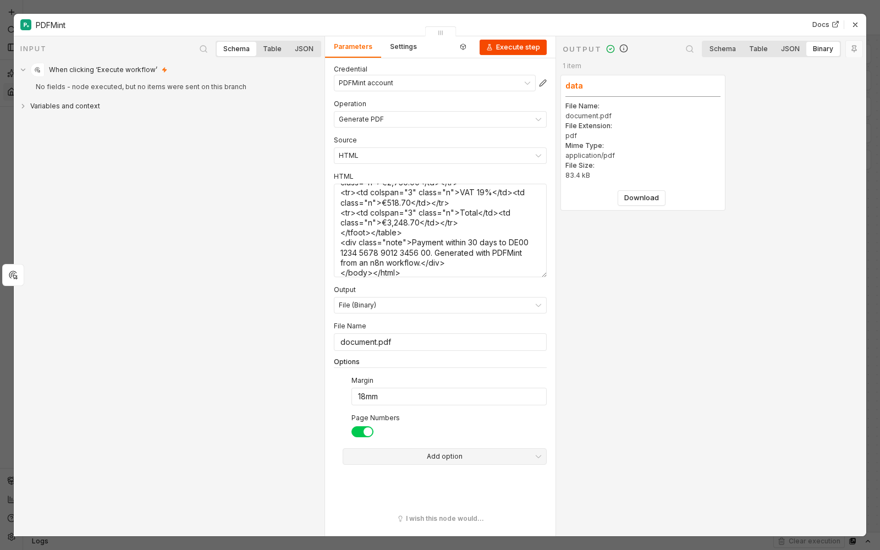Click the manual trigger node icon
The image size is (880, 550).
[x=37, y=70]
